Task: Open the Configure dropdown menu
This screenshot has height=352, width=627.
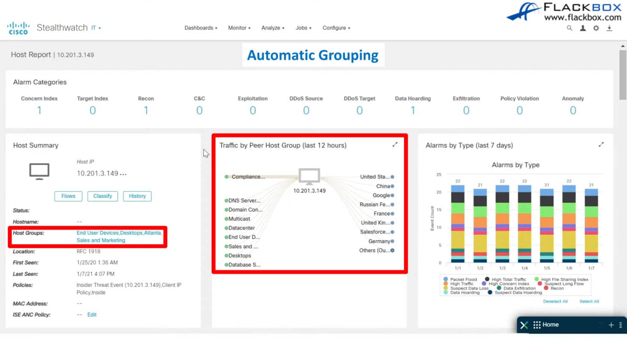Action: click(x=336, y=28)
